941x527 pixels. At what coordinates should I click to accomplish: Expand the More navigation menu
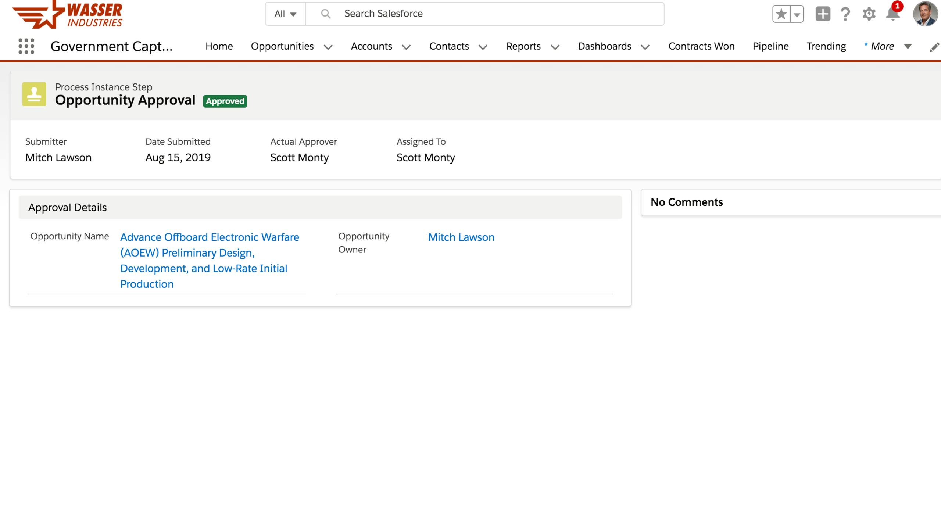point(888,46)
